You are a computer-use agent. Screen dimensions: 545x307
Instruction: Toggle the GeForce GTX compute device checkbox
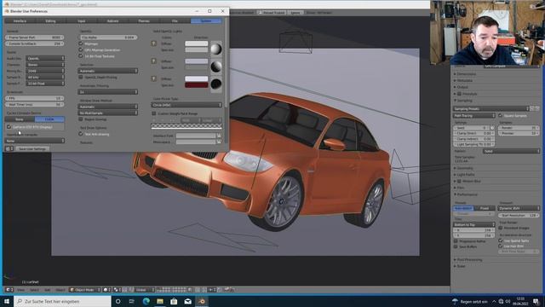[9, 127]
